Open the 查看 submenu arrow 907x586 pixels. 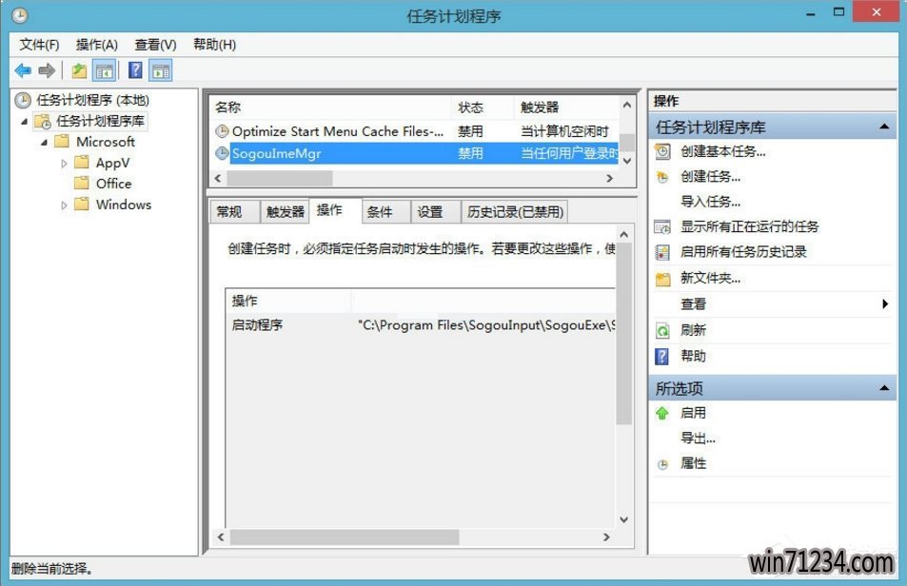pos(885,304)
